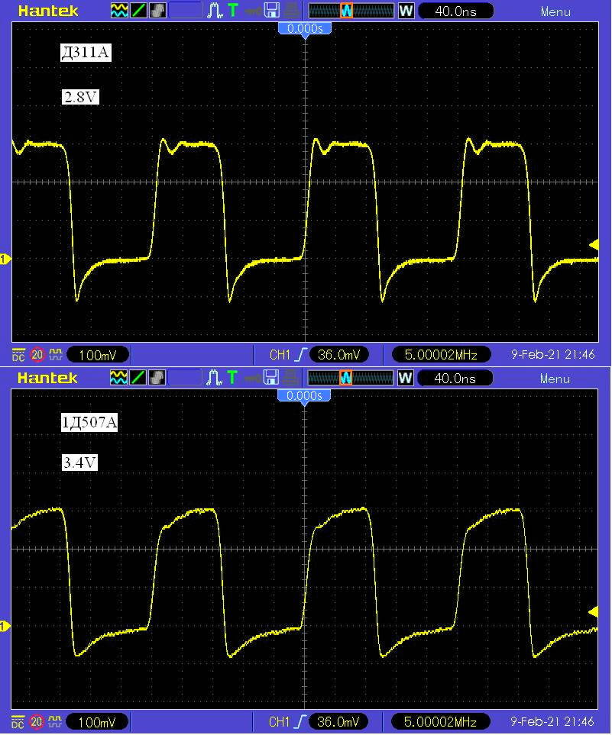Image resolution: width=612 pixels, height=735 pixels.
Task: Click the red 20 bandwidth limit icon, 1Д507А capture
Action: pyautogui.click(x=37, y=722)
